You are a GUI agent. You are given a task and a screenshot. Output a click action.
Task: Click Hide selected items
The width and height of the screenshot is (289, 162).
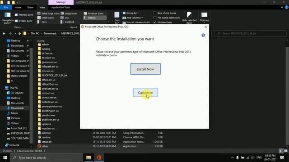pos(189,18)
